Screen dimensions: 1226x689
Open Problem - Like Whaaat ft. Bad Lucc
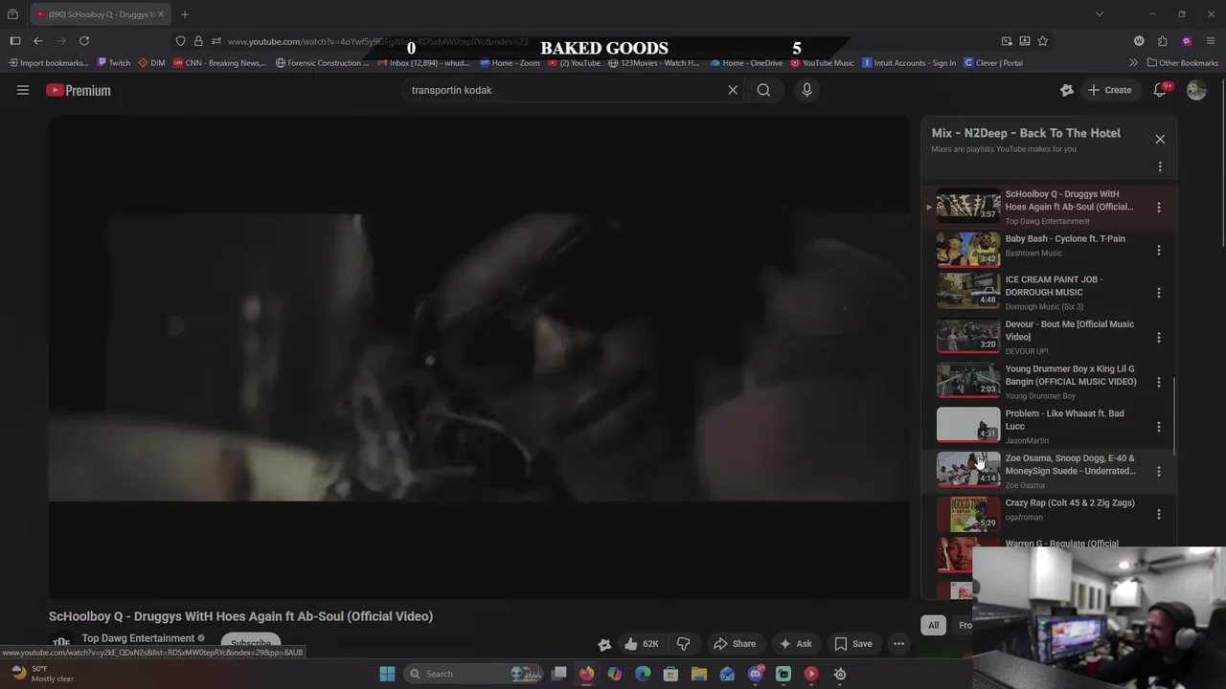tap(1065, 420)
